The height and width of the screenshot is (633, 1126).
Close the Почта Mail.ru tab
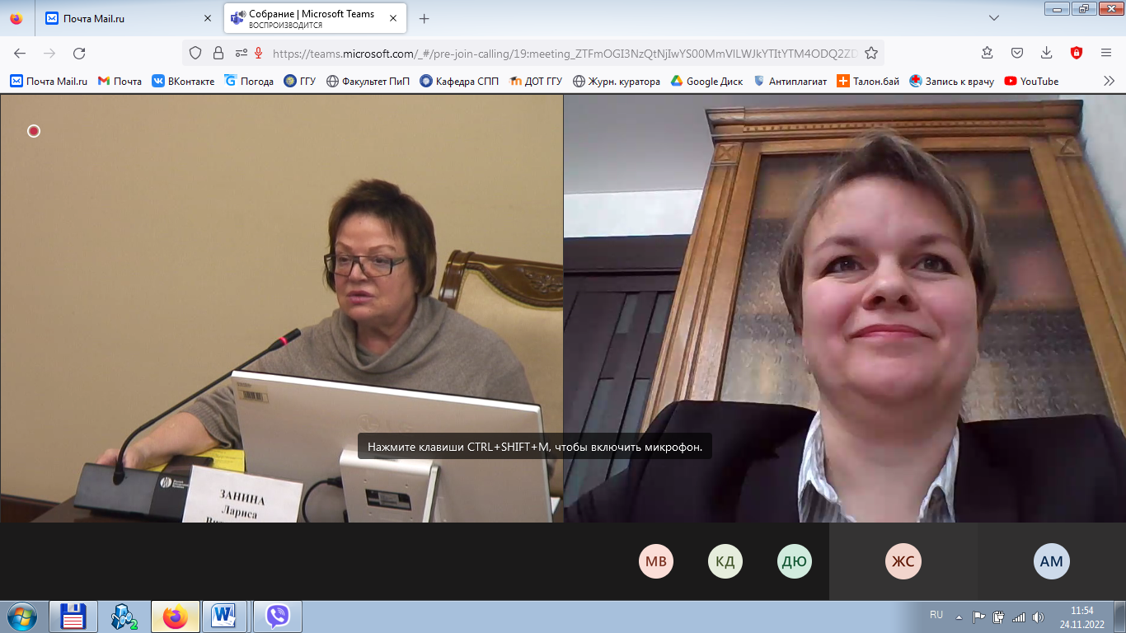(207, 18)
